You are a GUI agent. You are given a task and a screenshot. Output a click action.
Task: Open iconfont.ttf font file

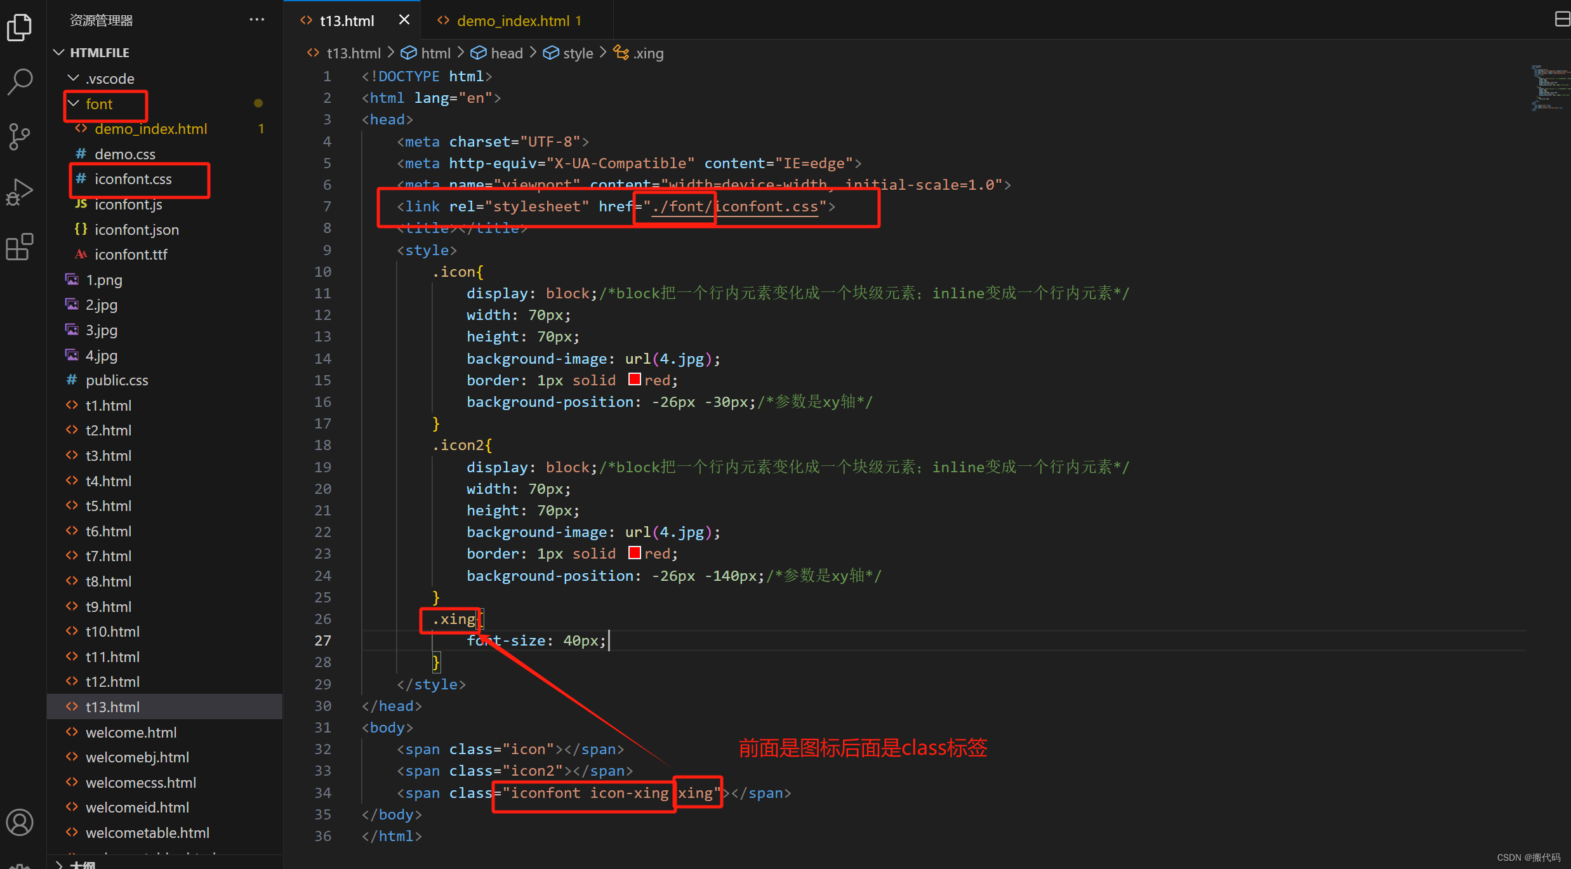(165, 255)
